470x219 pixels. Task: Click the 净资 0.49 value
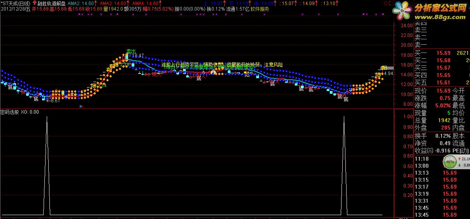tap(445, 144)
